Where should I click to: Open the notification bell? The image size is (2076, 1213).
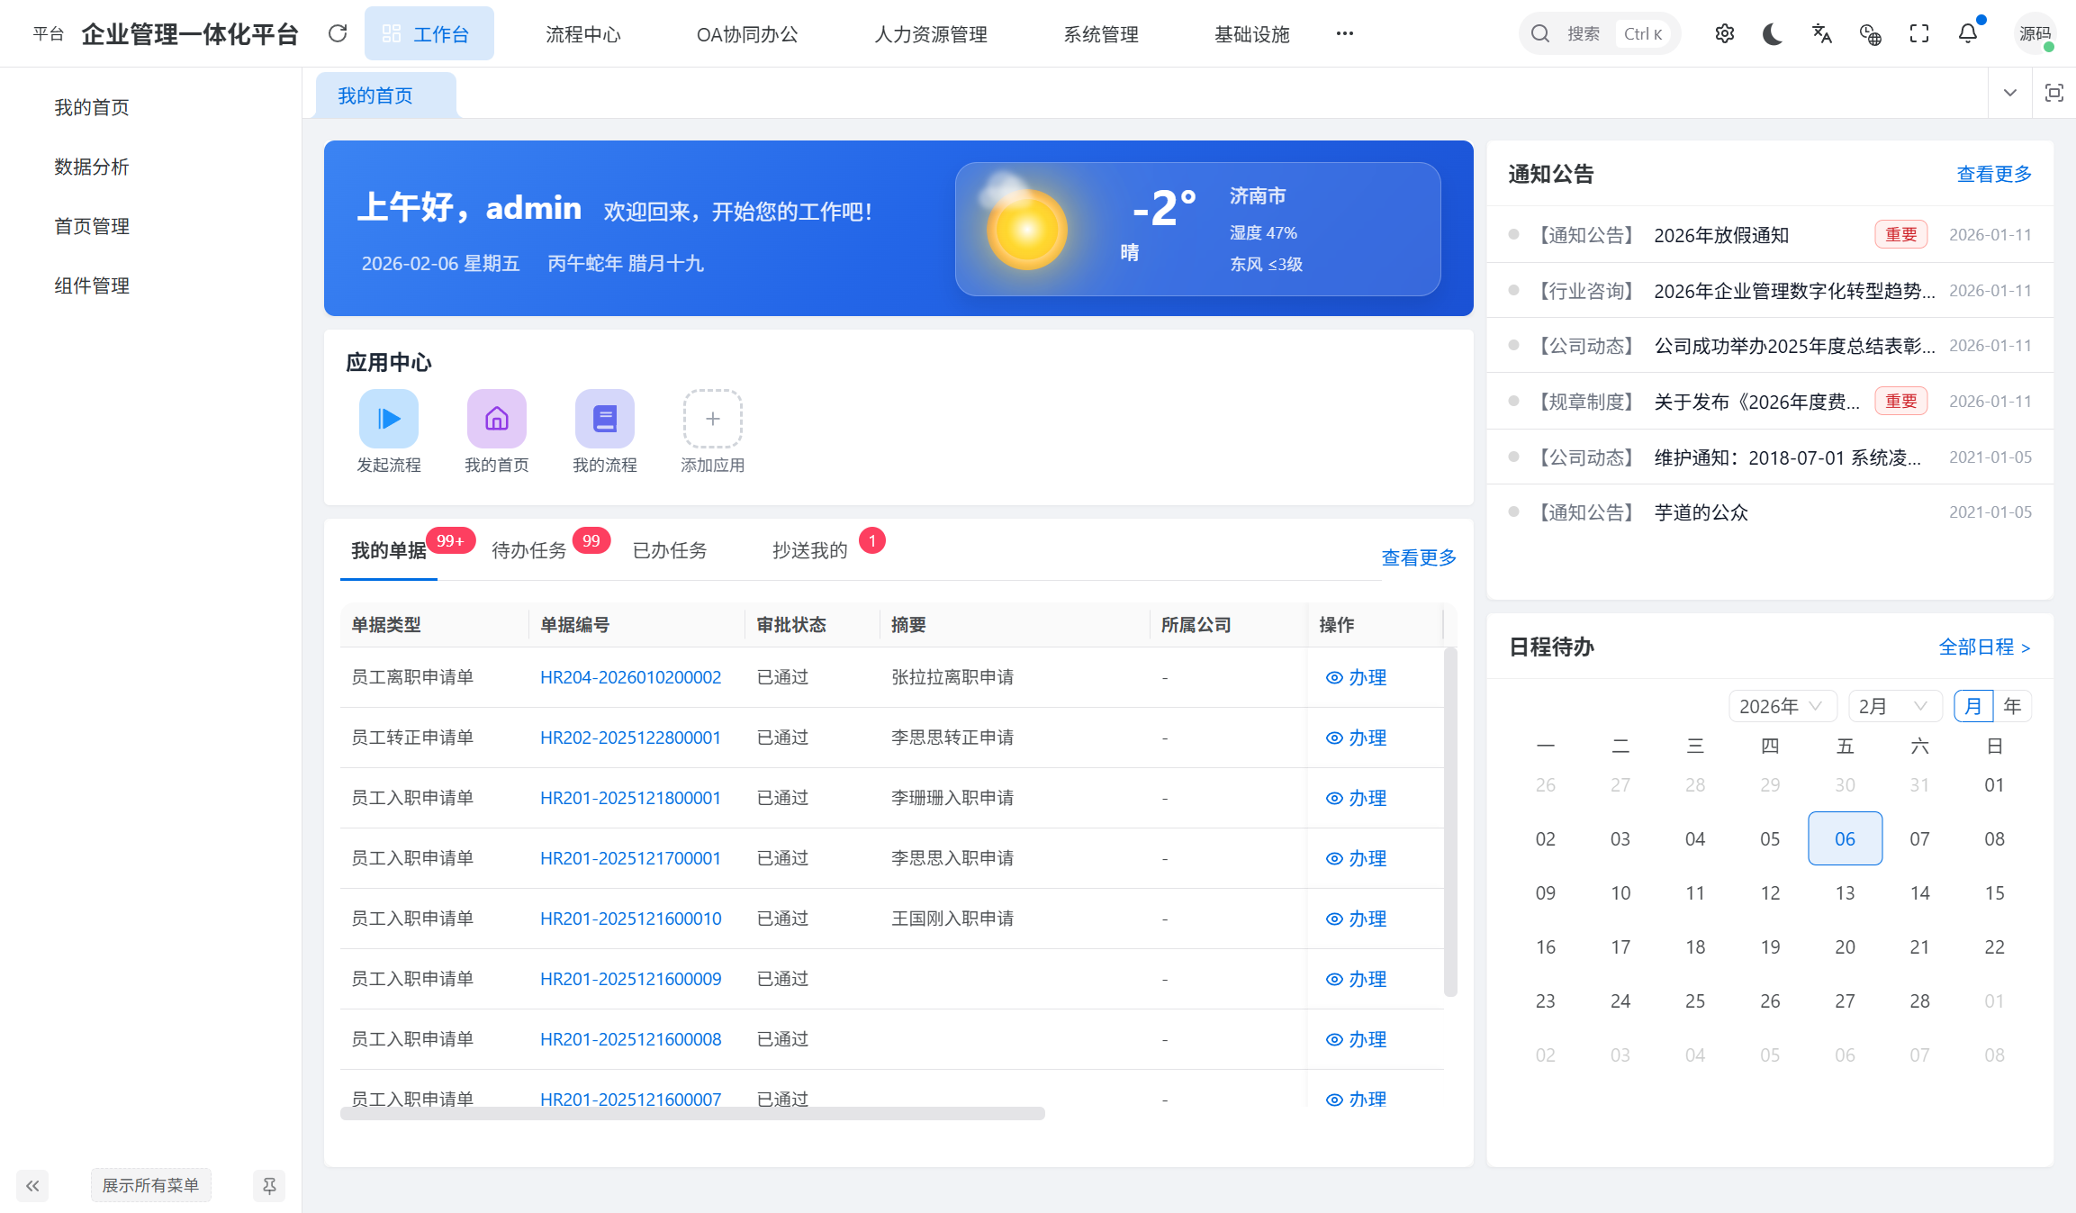(x=1967, y=33)
